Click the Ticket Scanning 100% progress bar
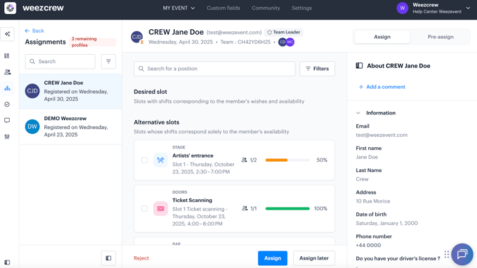 tap(287, 208)
